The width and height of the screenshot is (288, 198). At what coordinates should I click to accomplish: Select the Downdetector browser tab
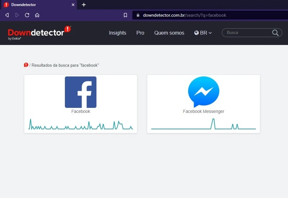pos(39,5)
